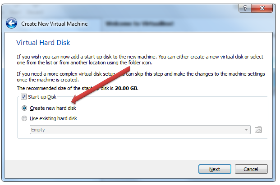Click the blue back arrow icon

11,23
